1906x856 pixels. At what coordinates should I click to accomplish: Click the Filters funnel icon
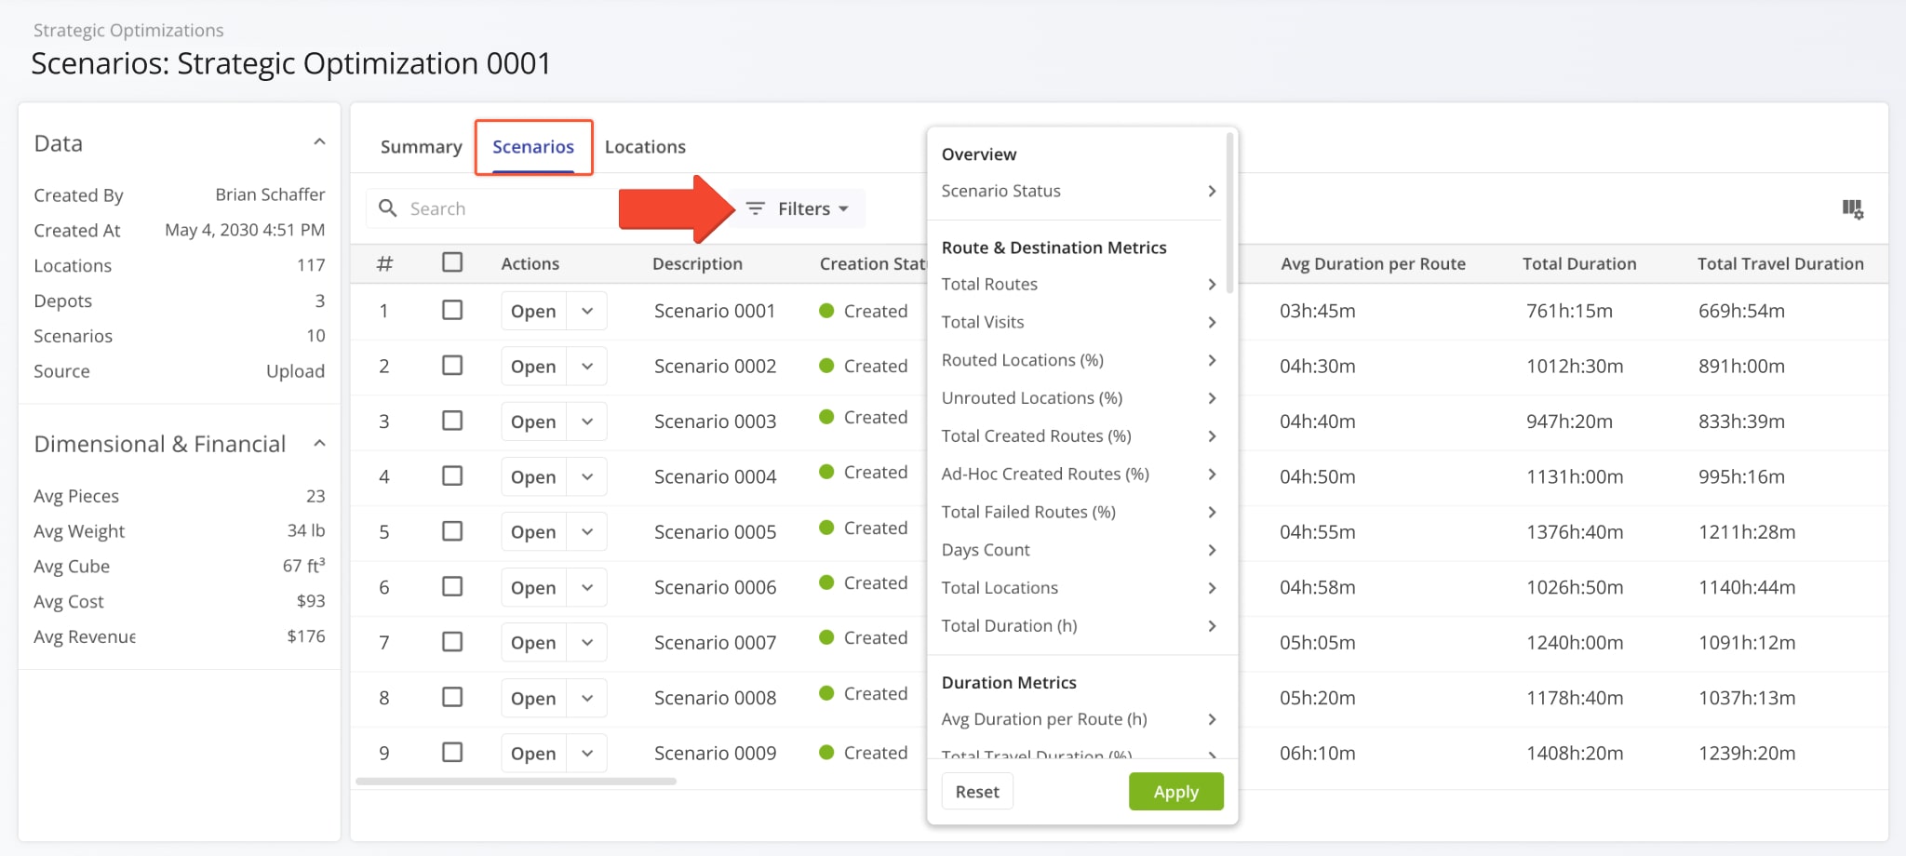coord(755,208)
